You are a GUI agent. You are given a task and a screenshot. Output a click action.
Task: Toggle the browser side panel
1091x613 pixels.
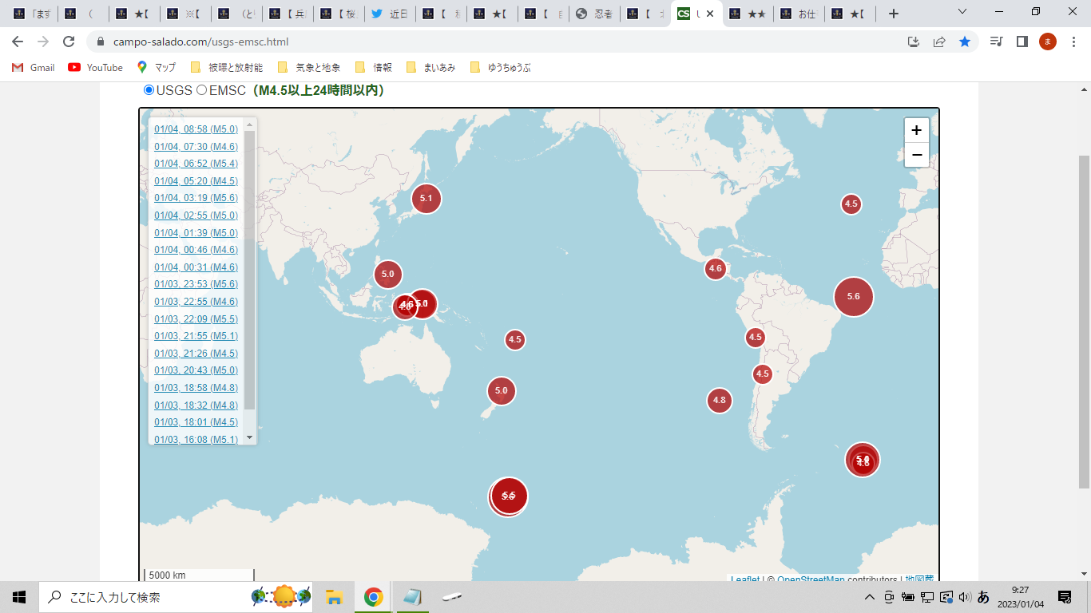[1022, 42]
